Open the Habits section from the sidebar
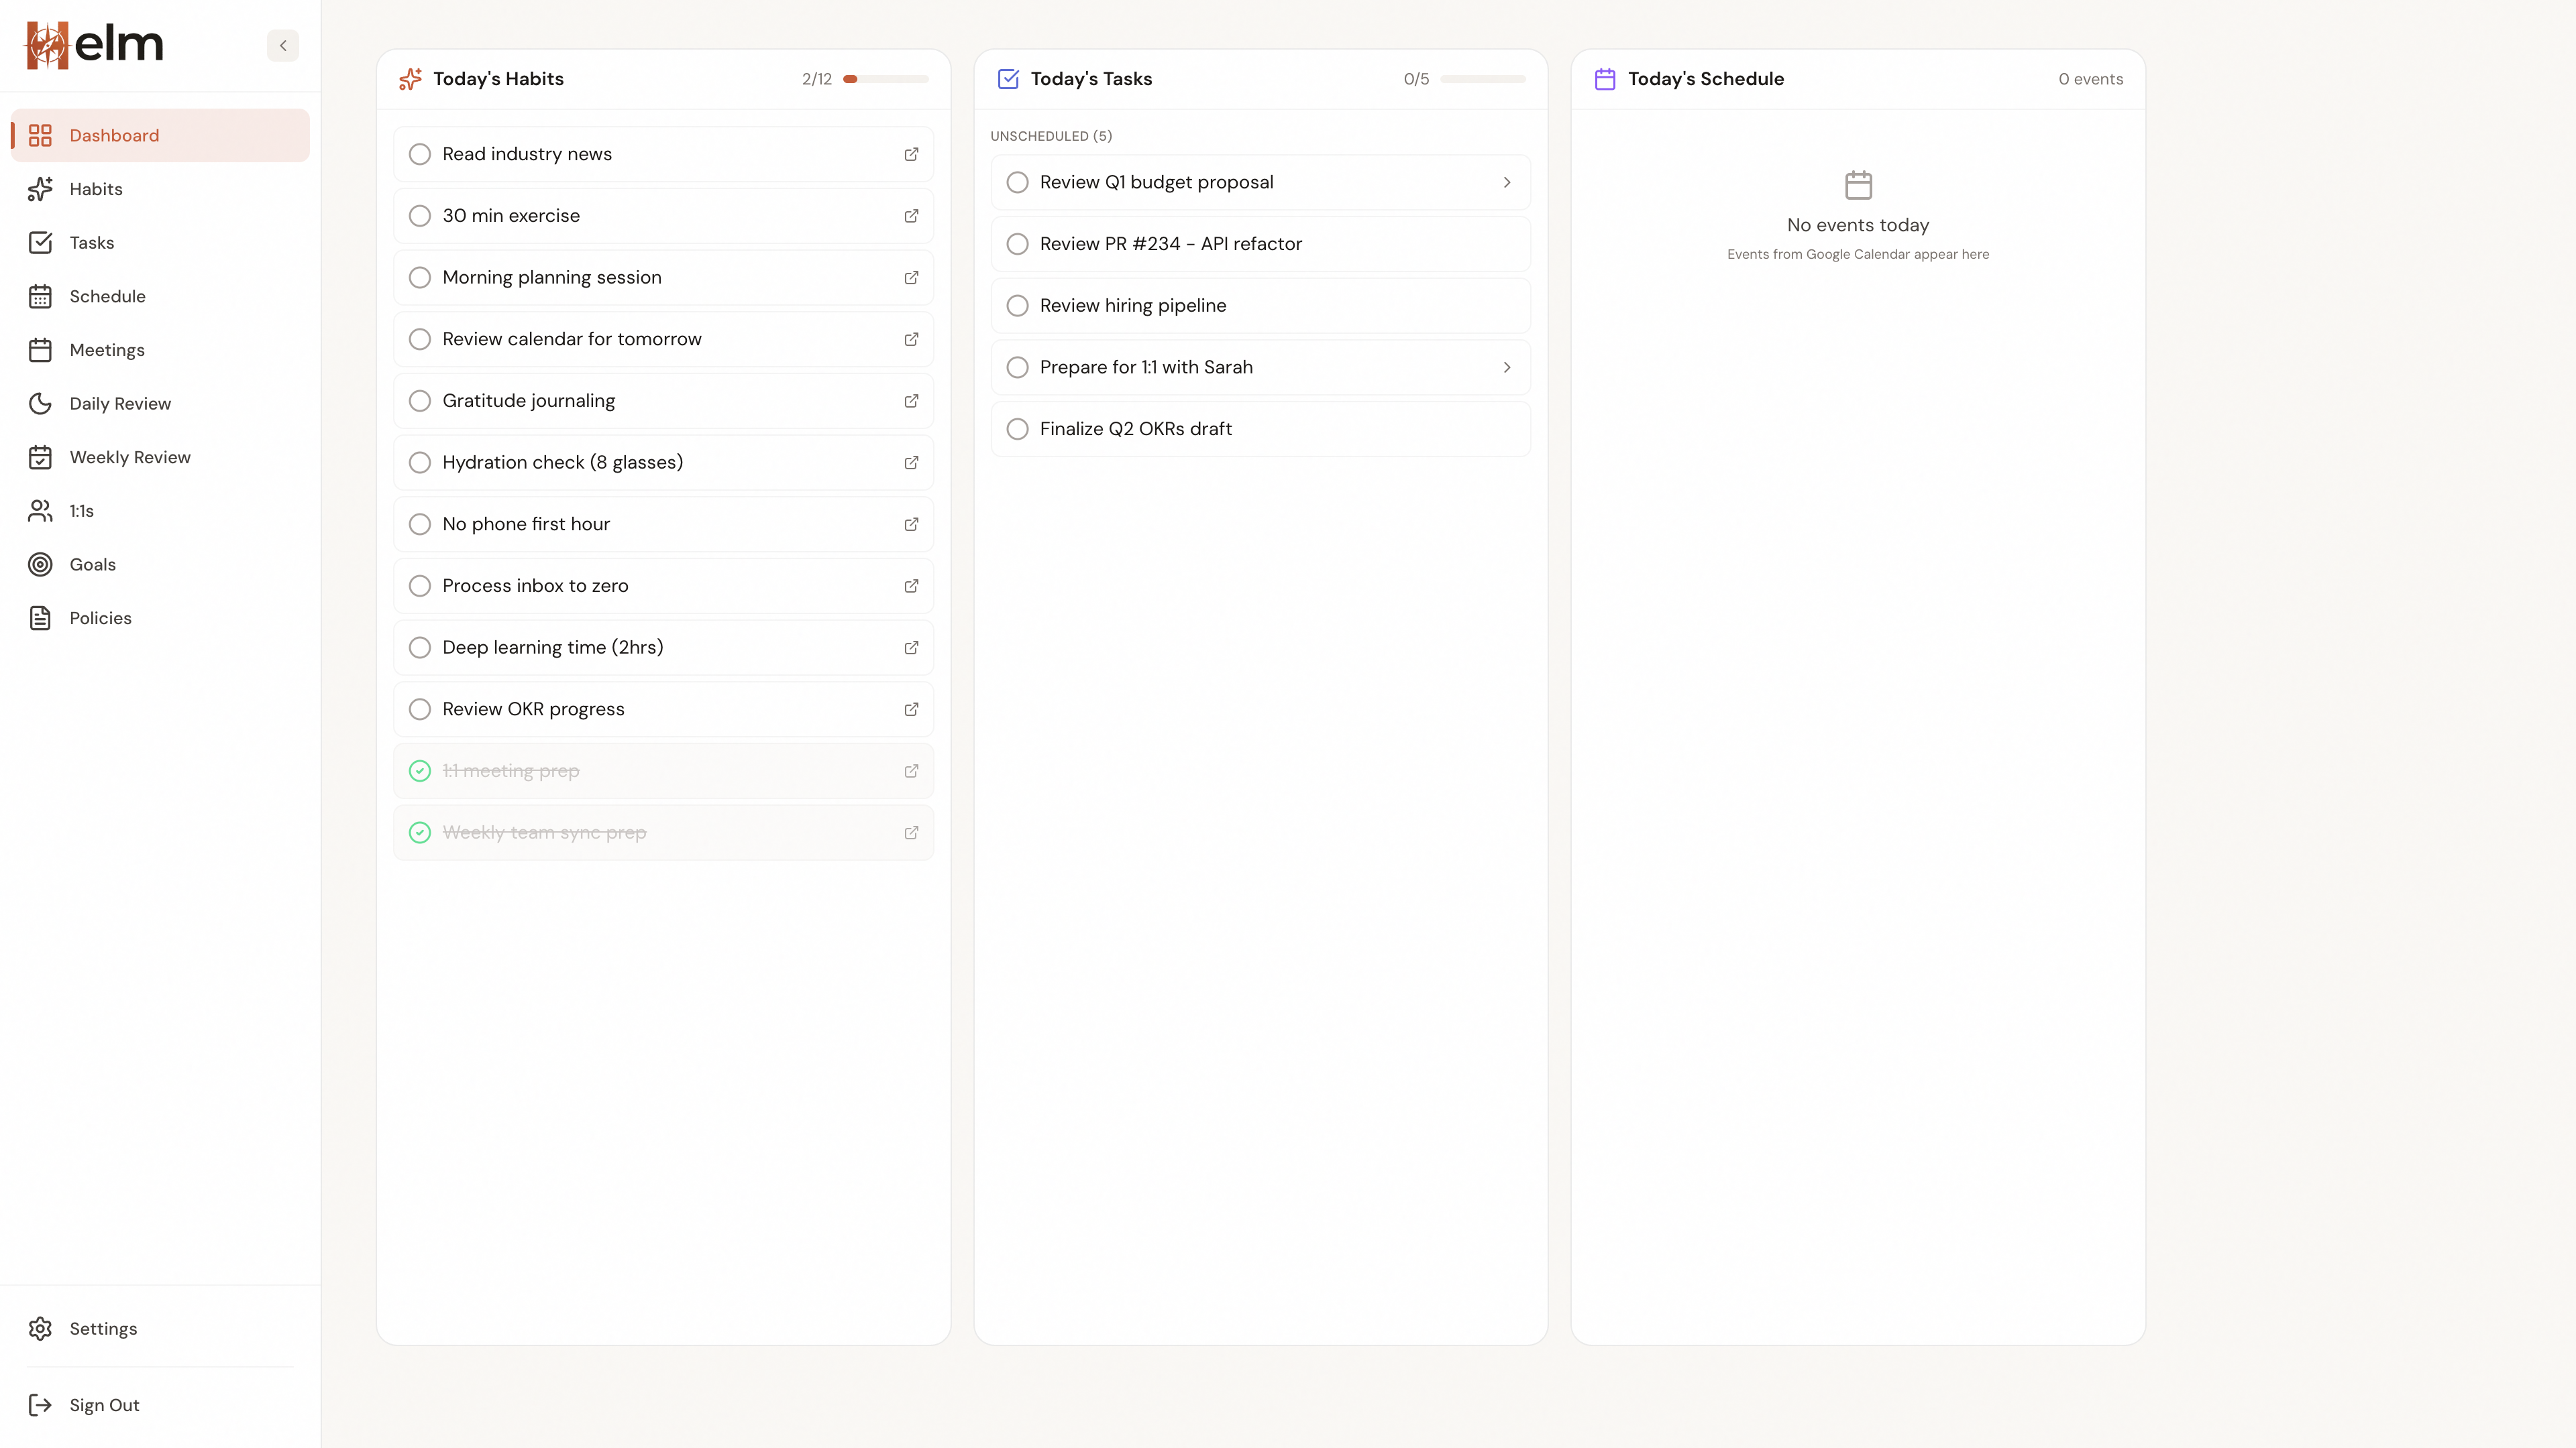Viewport: 2576px width, 1448px height. tap(96, 189)
